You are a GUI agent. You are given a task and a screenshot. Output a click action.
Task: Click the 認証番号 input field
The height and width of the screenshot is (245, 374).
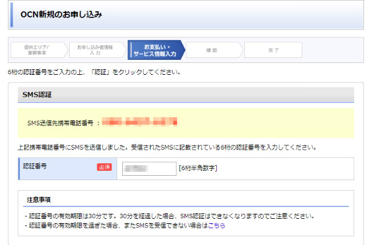coord(150,169)
